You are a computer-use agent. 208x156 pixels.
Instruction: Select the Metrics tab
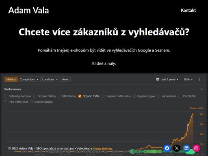click(11, 79)
